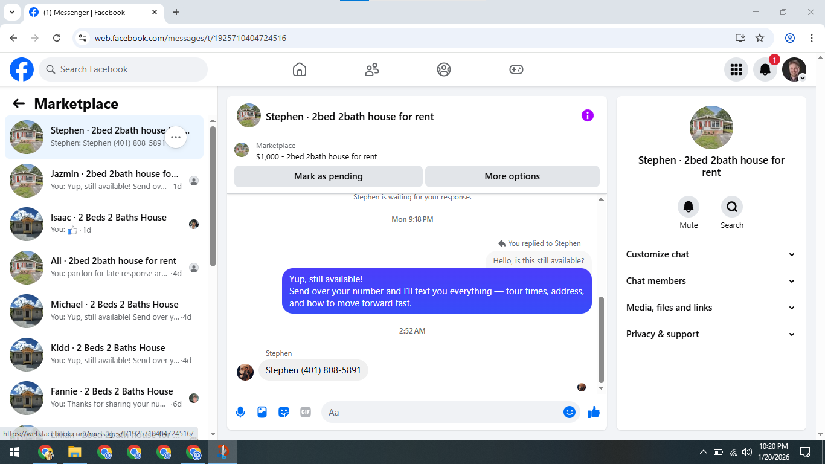
Task: Go back with the browser back arrow
Action: tap(13, 38)
